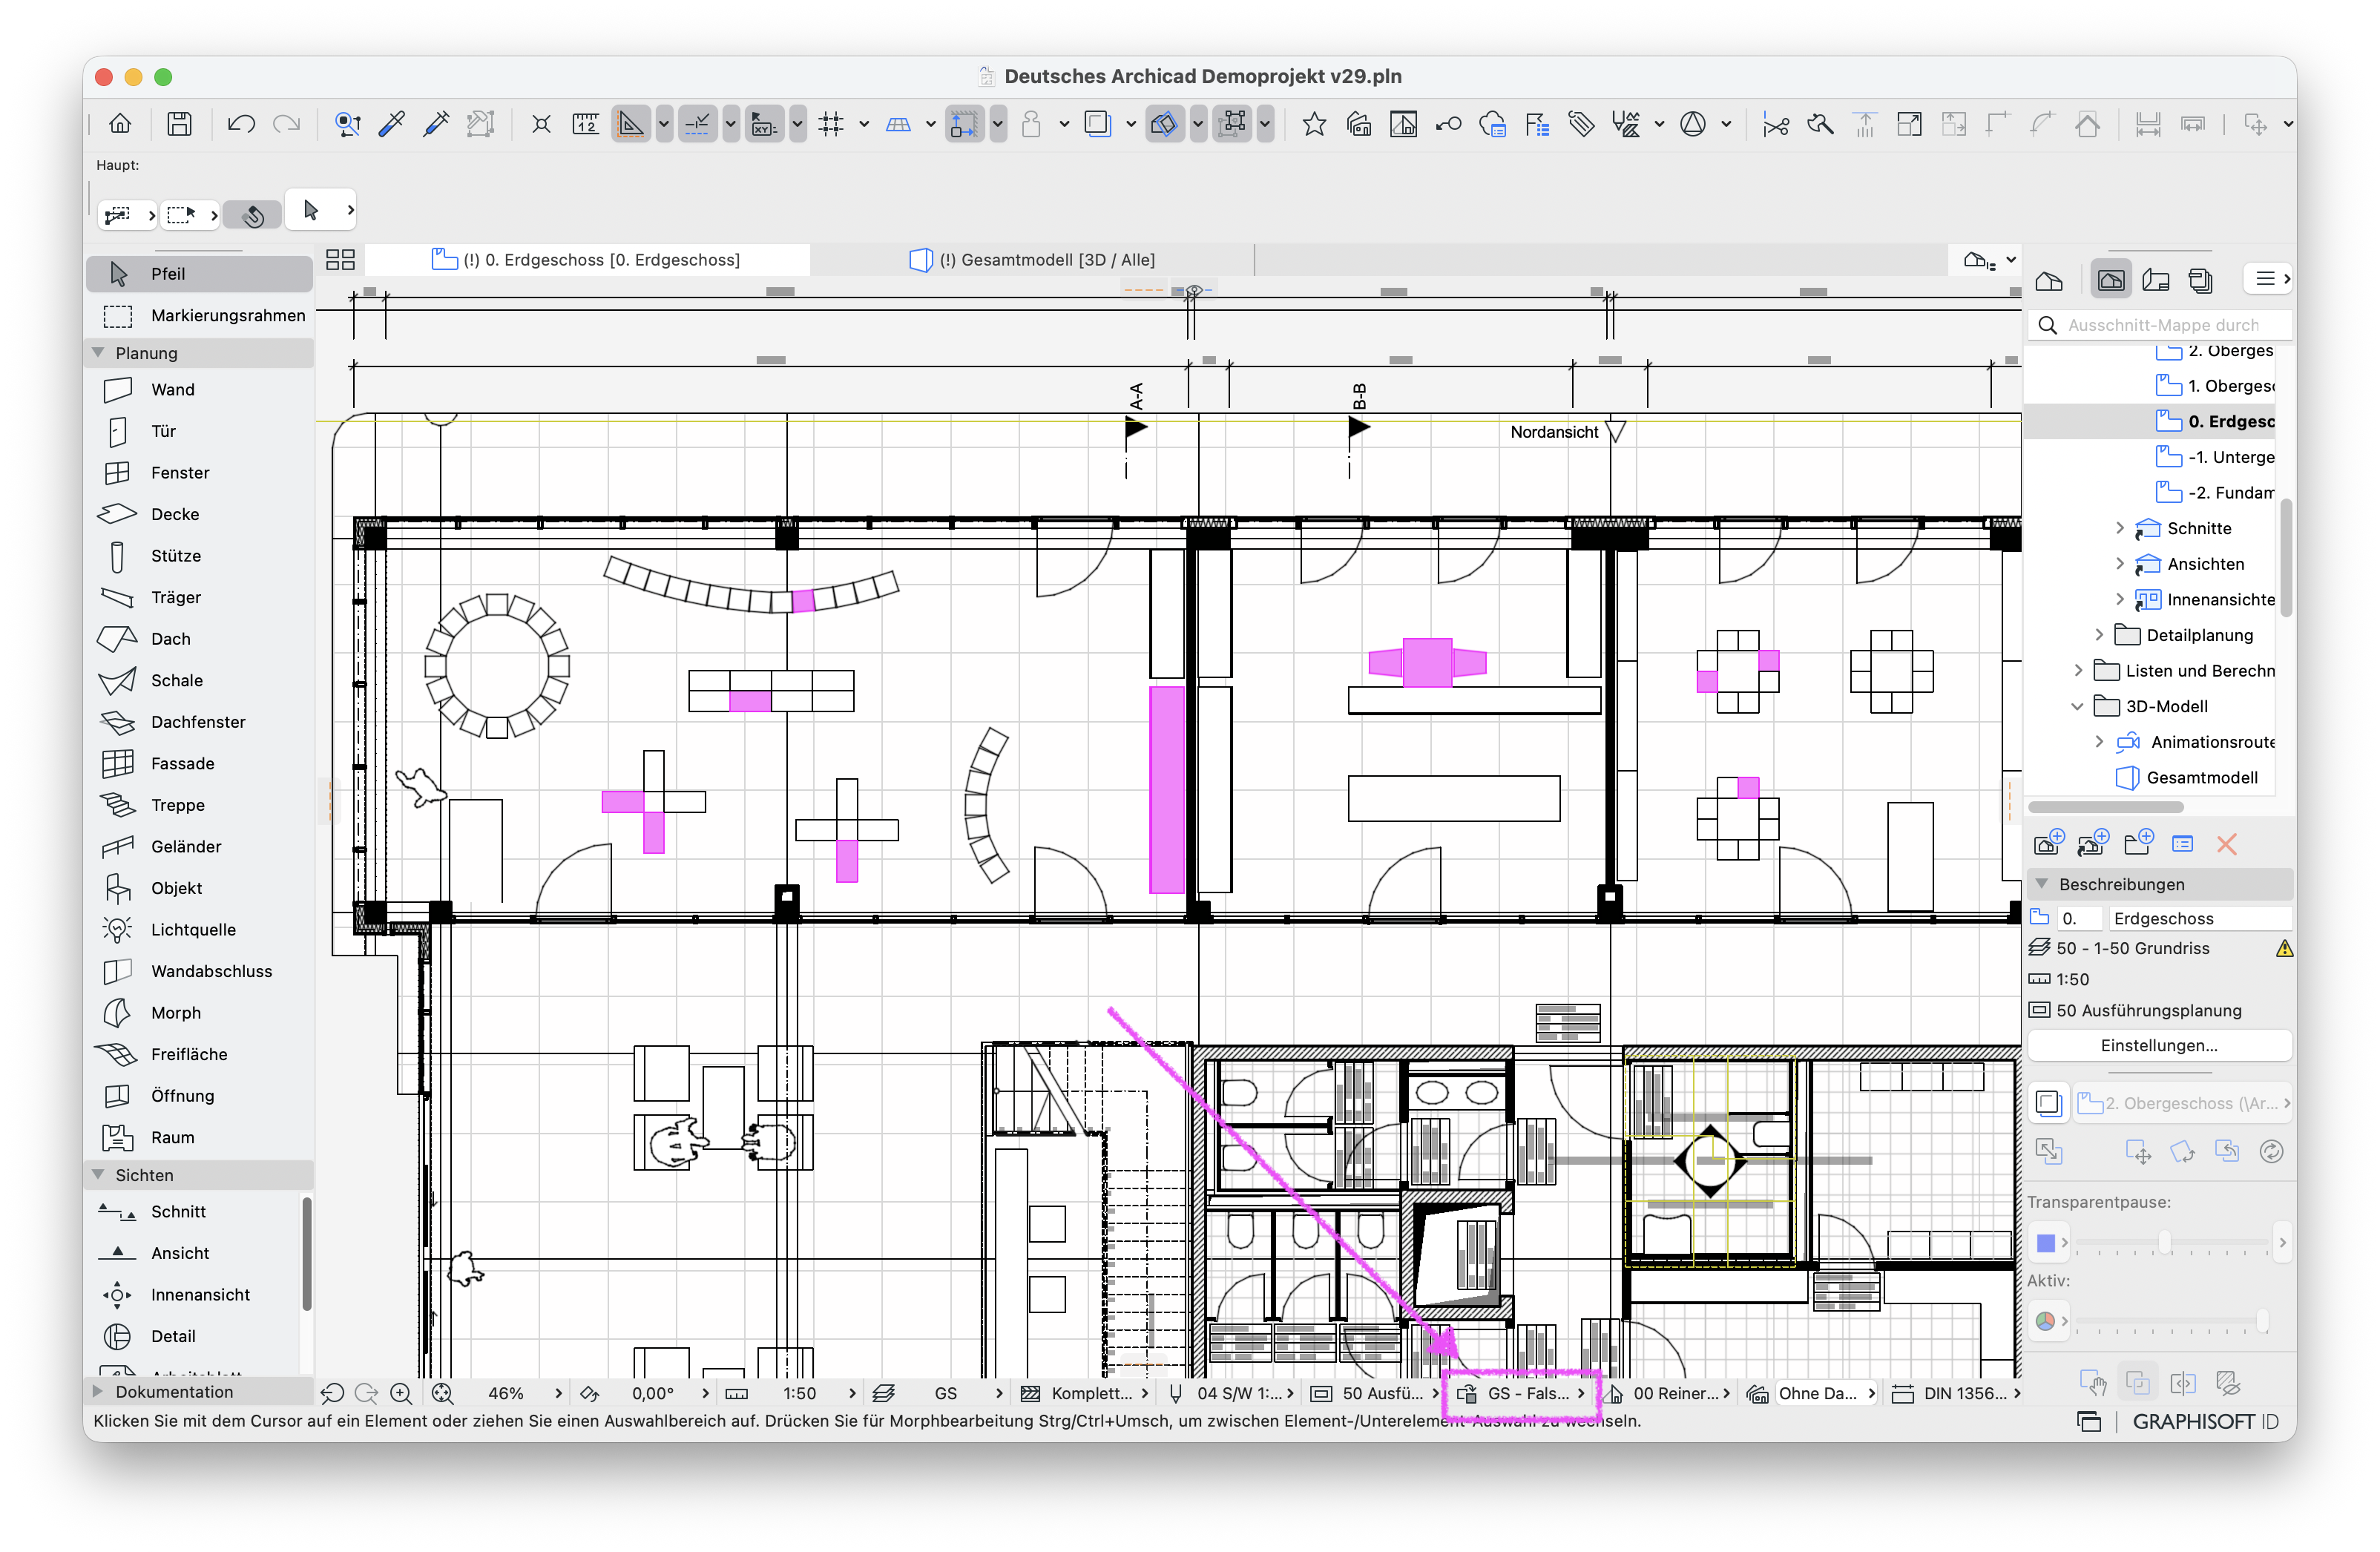Screen dimensions: 2380x1552
Task: Select the Wand tool
Action: point(200,390)
